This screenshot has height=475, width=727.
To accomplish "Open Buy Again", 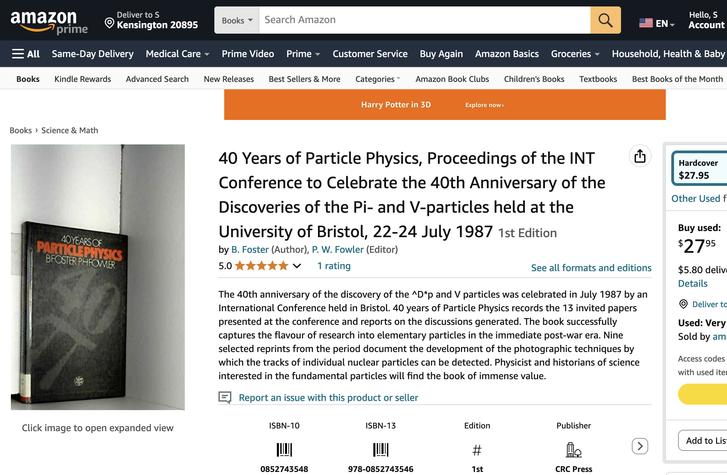I will pos(441,54).
